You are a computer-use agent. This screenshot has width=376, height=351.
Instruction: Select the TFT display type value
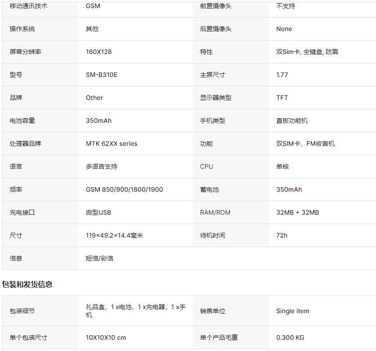282,98
